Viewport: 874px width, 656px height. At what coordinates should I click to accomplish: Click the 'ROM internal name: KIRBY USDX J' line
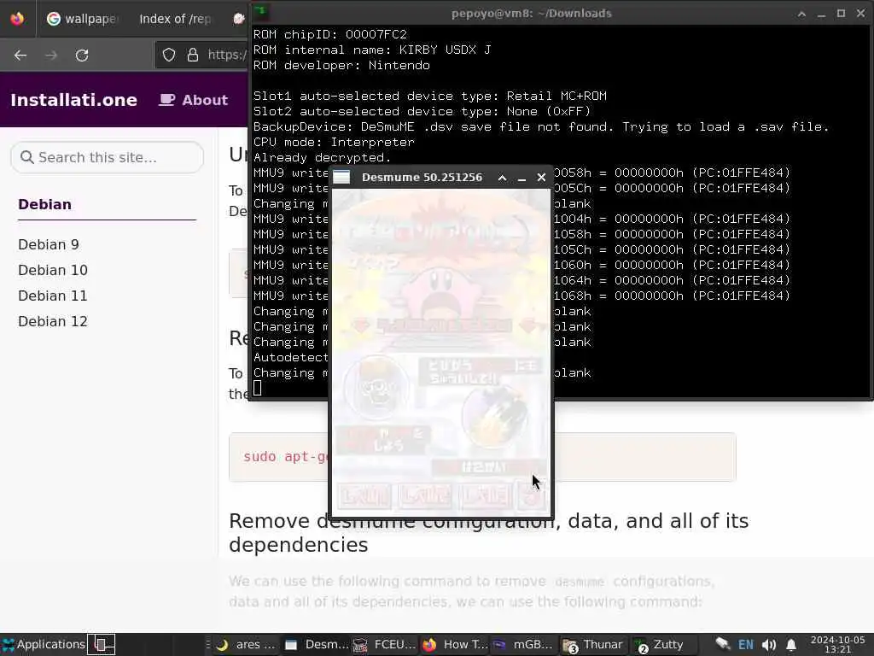click(x=372, y=50)
